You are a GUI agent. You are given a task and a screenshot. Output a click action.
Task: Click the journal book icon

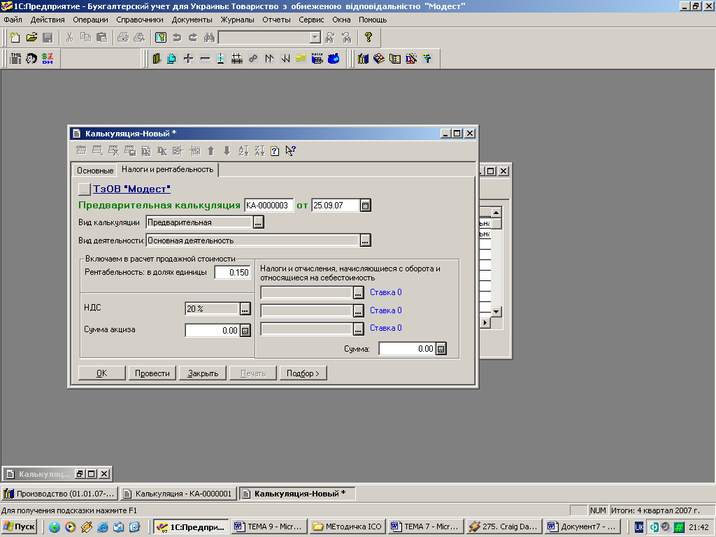click(157, 59)
